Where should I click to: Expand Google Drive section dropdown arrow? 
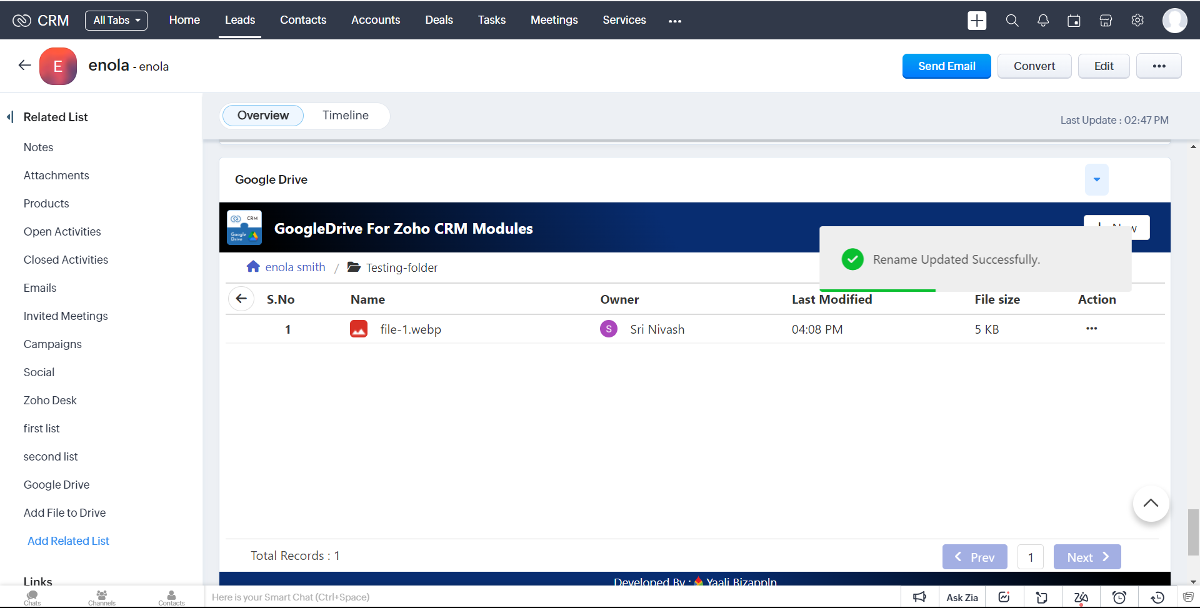click(1096, 180)
